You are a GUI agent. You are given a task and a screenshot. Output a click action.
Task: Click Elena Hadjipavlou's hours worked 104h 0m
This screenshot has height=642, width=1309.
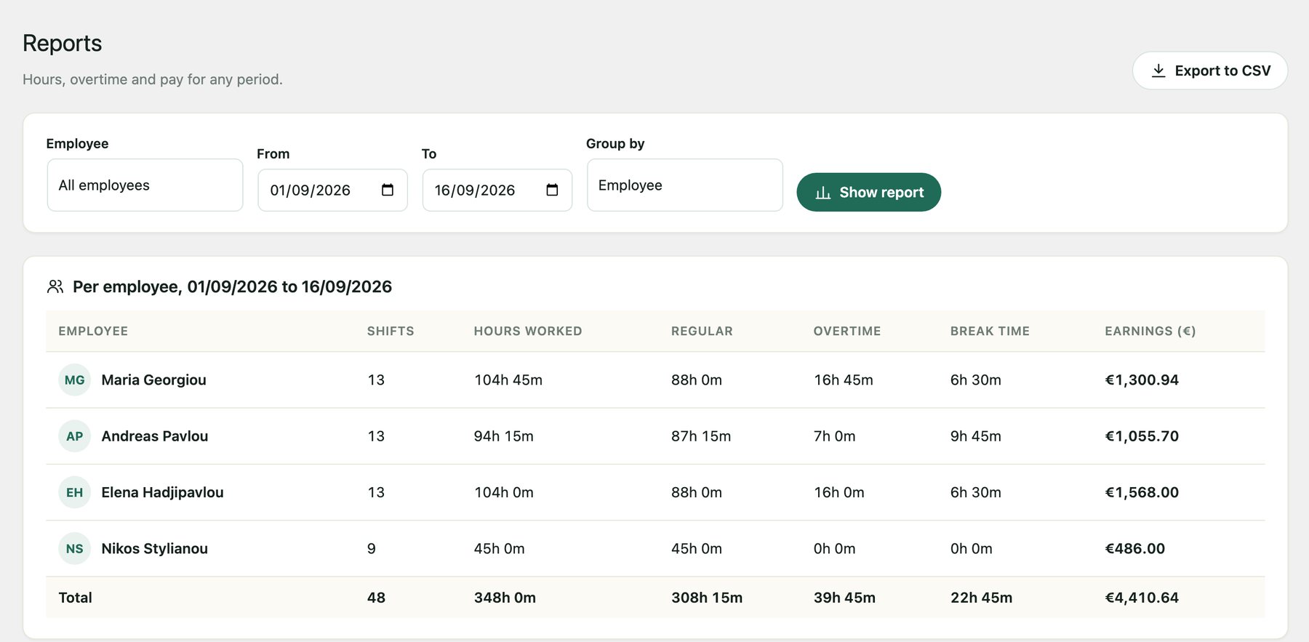[504, 492]
